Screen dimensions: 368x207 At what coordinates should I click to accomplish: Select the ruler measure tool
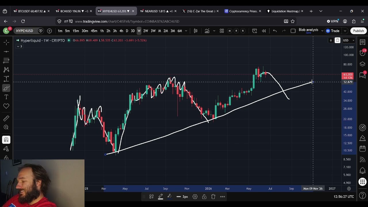[6, 118]
